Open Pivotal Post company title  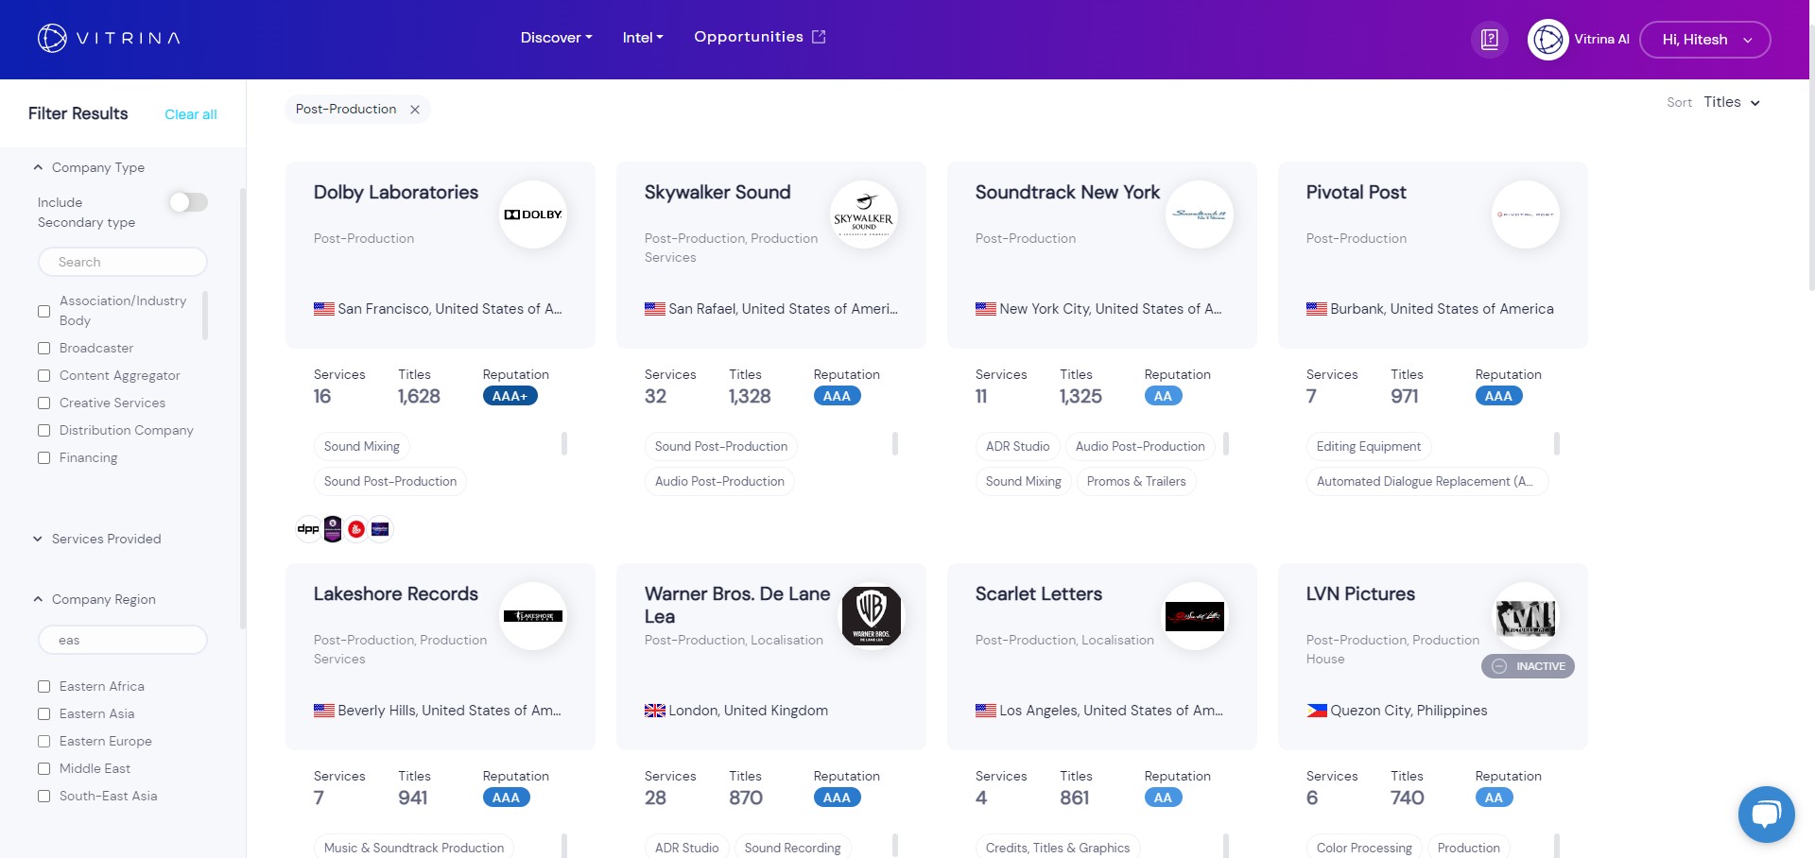[x=1357, y=192]
